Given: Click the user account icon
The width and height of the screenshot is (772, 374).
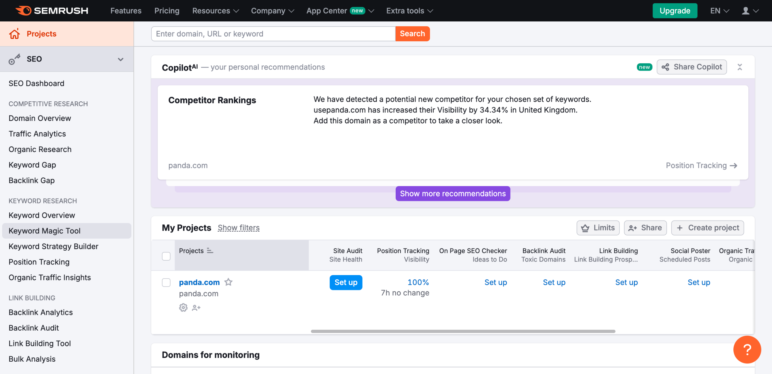Looking at the screenshot, I should (x=745, y=11).
